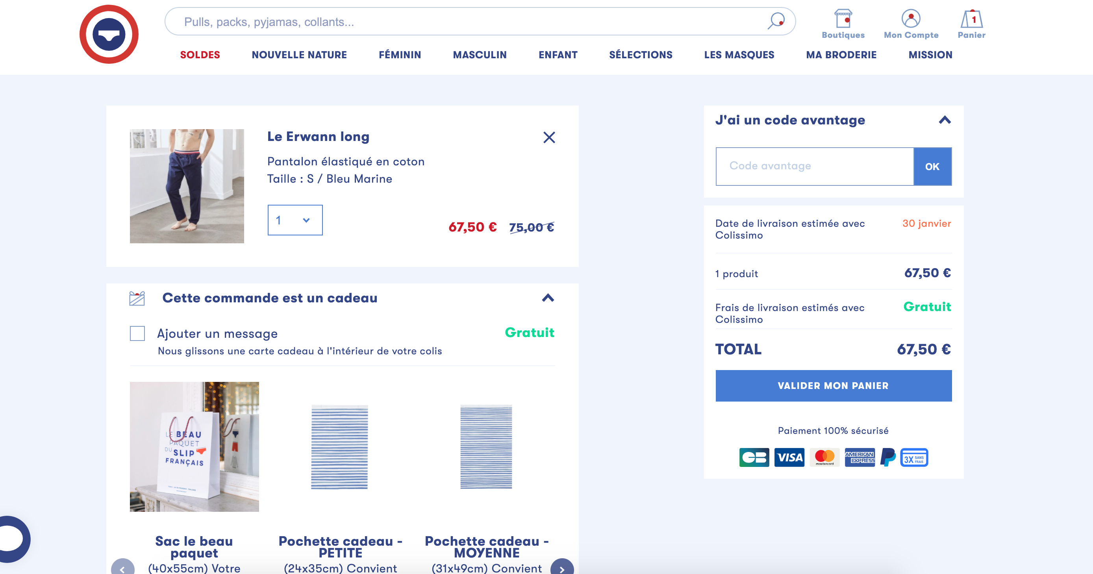1093x574 pixels.
Task: Click the Paiement 100% sécurisé text
Action: [x=833, y=431]
